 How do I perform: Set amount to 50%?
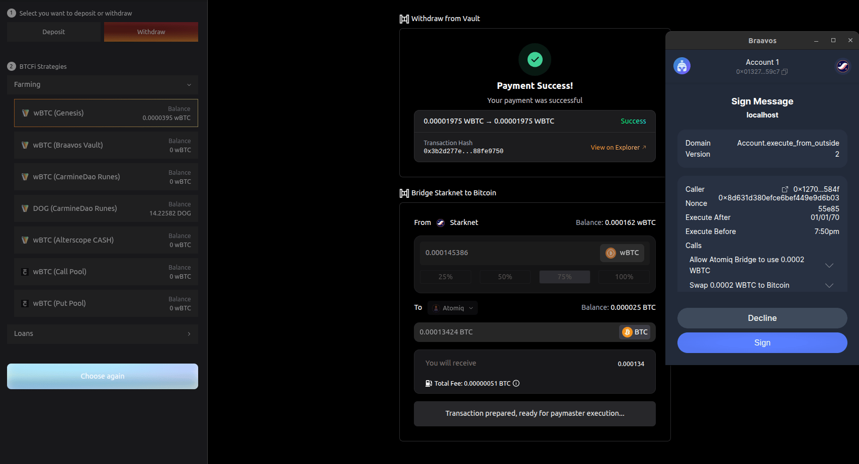505,277
